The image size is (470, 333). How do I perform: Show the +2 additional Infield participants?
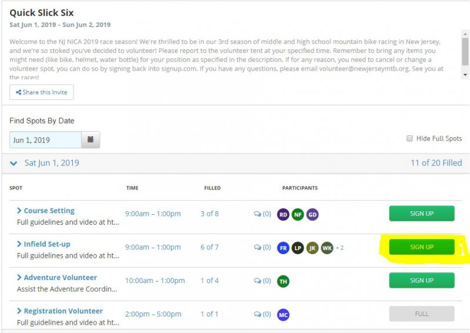340,248
